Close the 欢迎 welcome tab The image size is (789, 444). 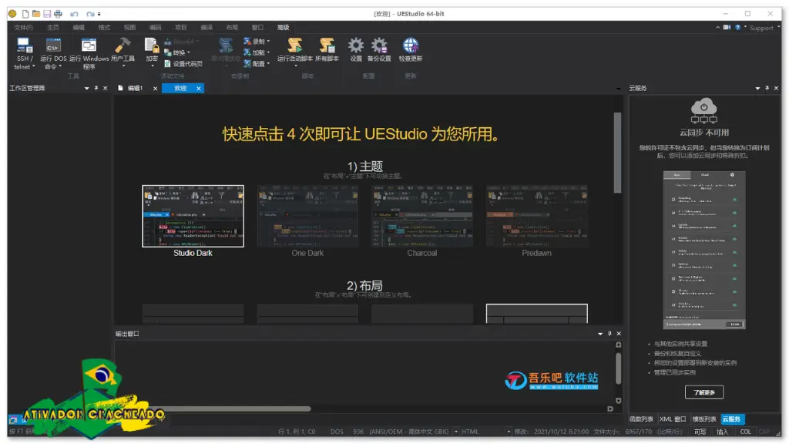tap(199, 88)
